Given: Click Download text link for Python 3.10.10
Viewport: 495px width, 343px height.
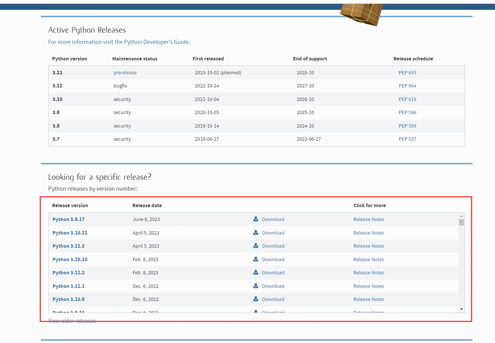Looking at the screenshot, I should click(273, 259).
